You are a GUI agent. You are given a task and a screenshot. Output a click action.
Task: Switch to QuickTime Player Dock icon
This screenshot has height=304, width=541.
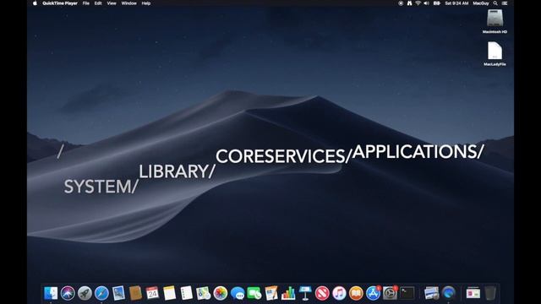tap(449, 293)
